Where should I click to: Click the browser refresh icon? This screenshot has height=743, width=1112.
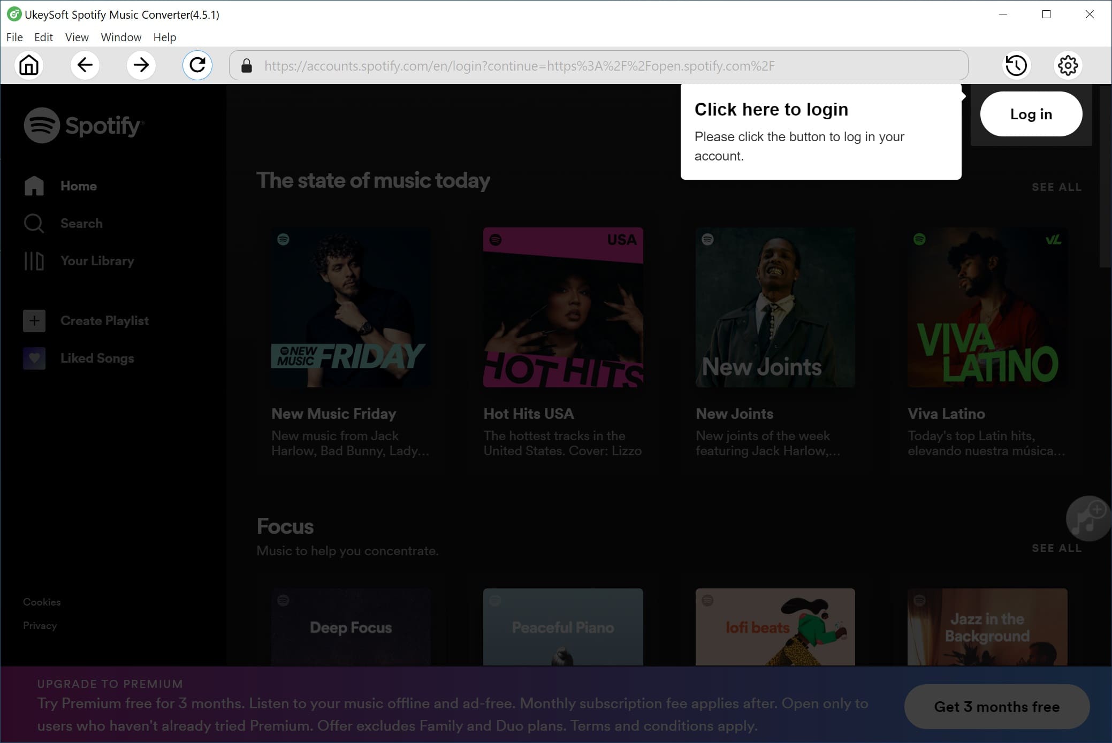click(x=198, y=65)
